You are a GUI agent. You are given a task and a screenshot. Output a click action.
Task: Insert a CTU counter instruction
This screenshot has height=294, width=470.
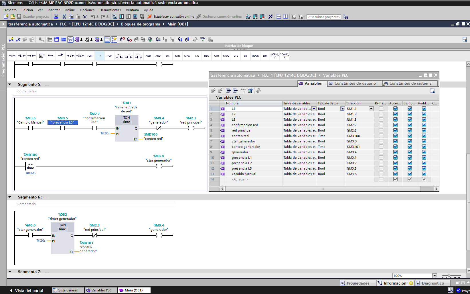(x=216, y=56)
